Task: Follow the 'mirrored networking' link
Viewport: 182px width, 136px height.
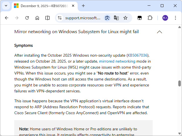Action: point(117,61)
